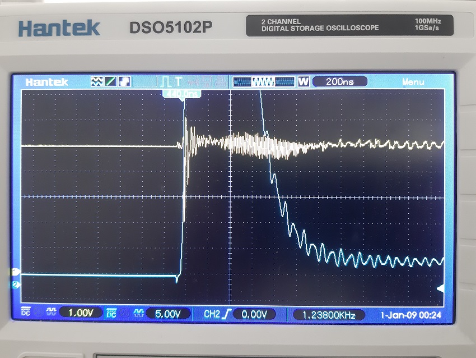Click the green diagonal line icon
The height and width of the screenshot is (358, 476).
click(x=110, y=81)
